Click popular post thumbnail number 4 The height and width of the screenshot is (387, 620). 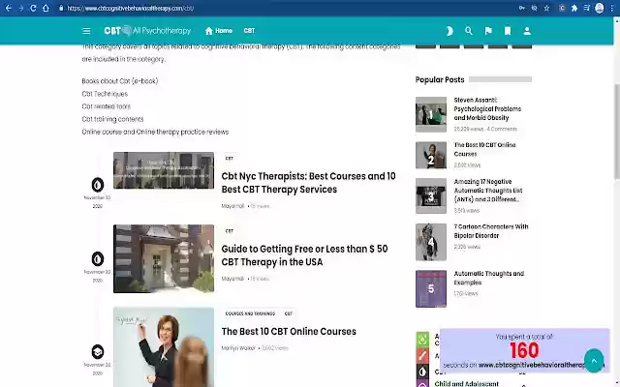coord(431,242)
